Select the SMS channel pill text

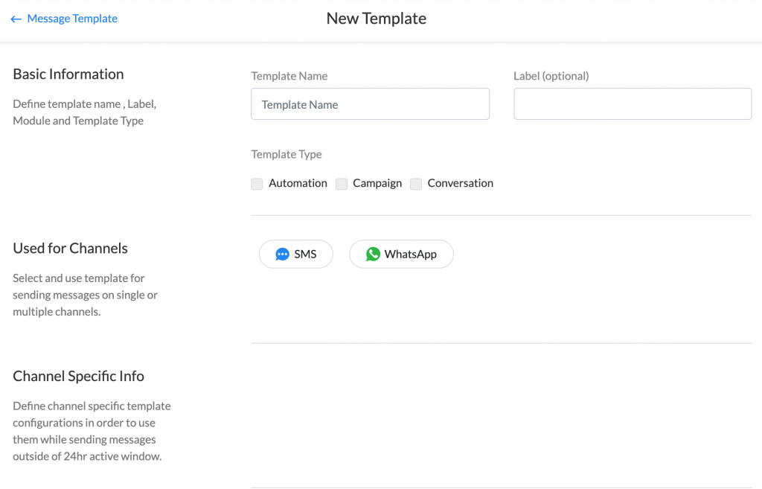pos(305,255)
